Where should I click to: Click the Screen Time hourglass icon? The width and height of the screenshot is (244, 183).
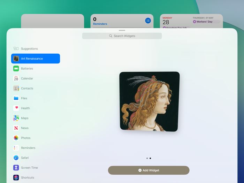click(16, 168)
